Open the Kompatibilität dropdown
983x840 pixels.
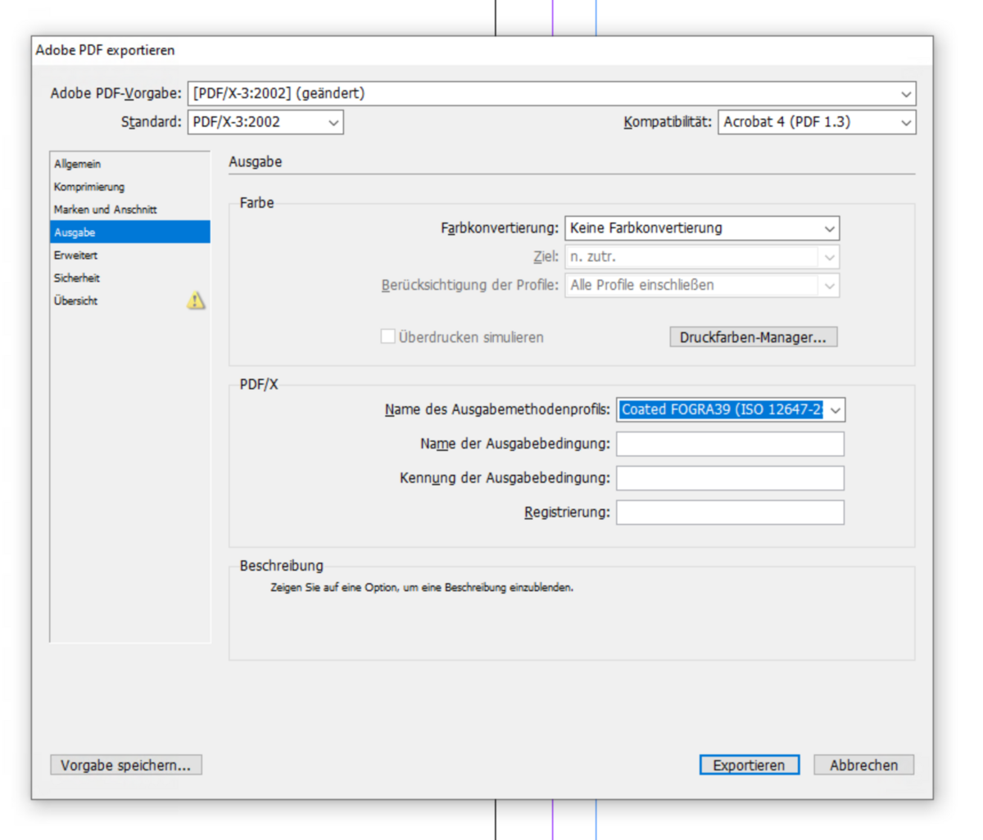pyautogui.click(x=816, y=122)
